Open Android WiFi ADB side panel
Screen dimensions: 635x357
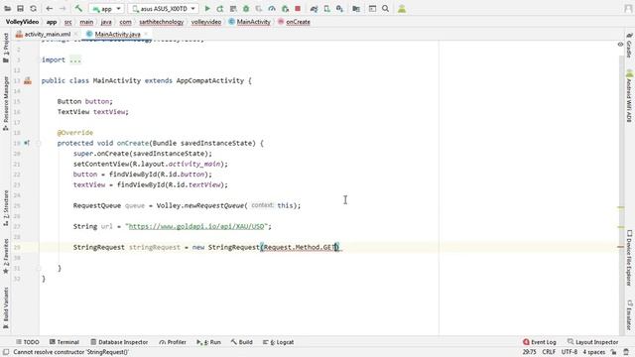629,96
